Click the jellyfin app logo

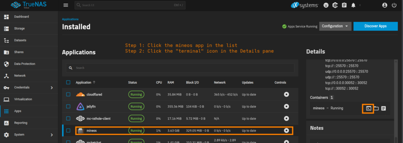80,106
